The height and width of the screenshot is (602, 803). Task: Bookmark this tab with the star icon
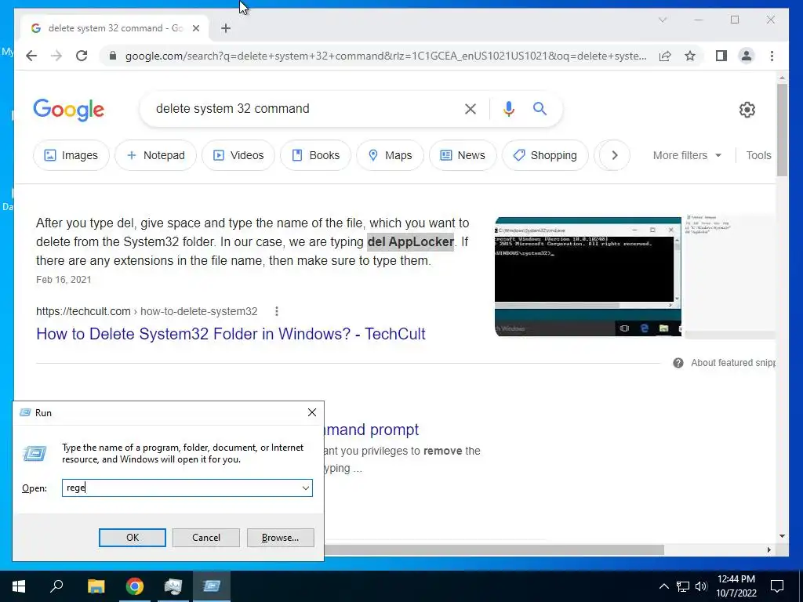[690, 56]
